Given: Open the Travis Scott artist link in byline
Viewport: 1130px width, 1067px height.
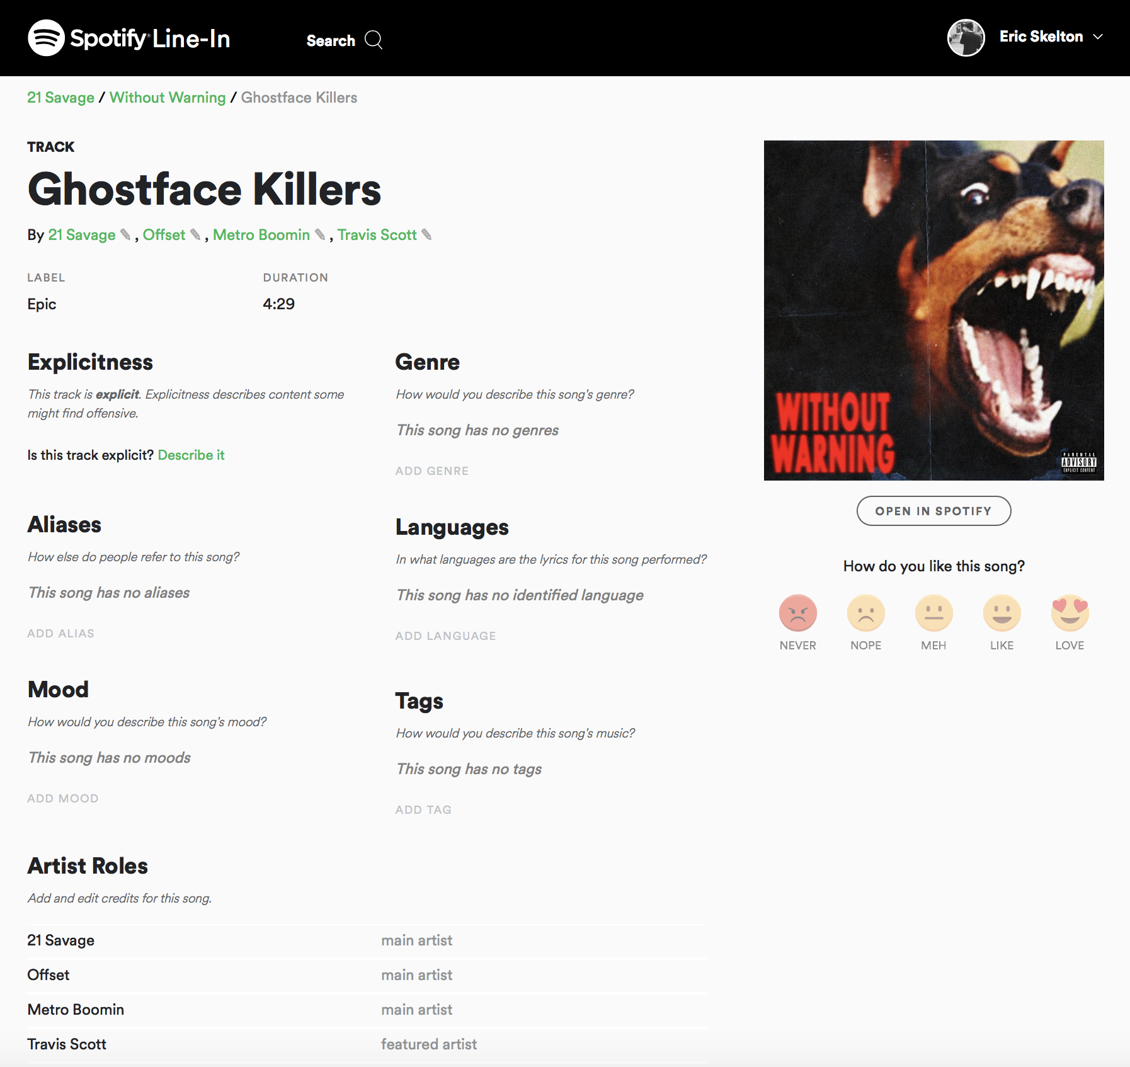Looking at the screenshot, I should pos(377,235).
